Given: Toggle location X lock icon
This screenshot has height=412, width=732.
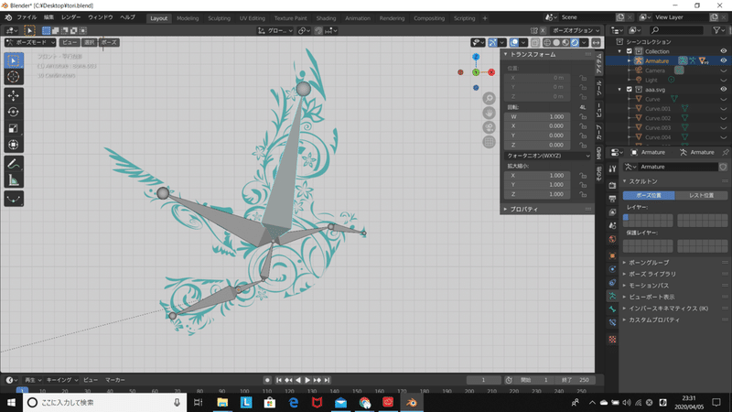Looking at the screenshot, I should click(583, 78).
